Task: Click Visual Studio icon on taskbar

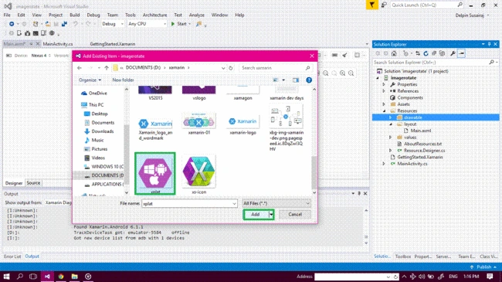Action: 47,277
